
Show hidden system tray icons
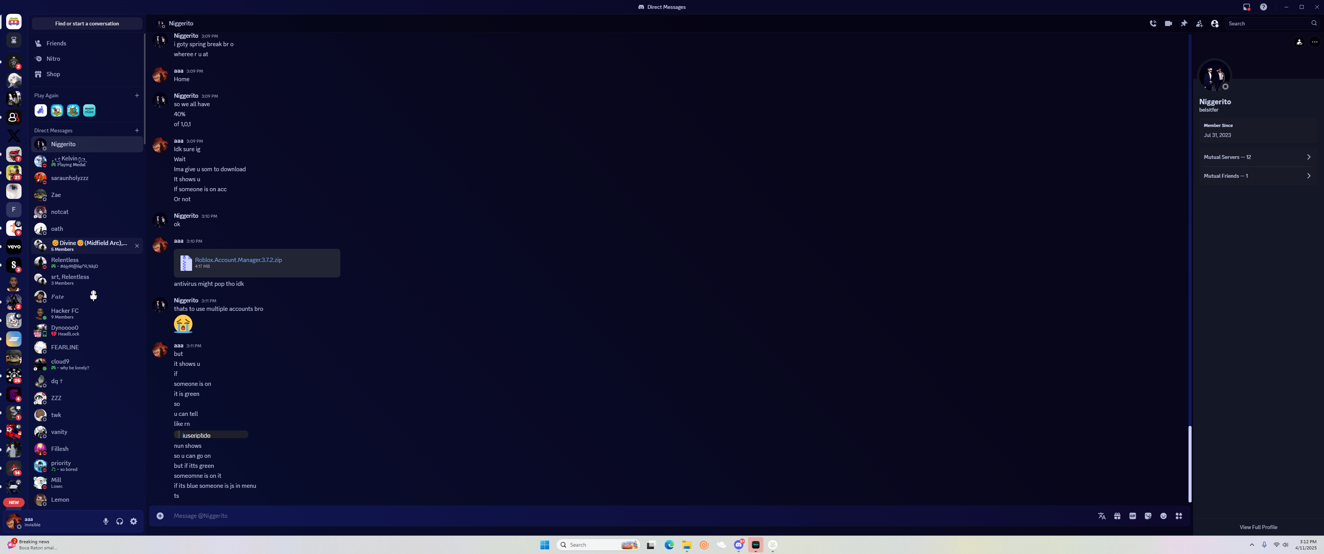(x=1252, y=545)
